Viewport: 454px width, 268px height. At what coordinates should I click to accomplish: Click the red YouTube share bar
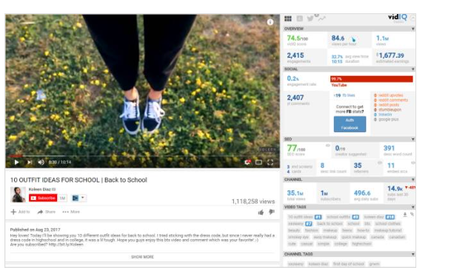[x=372, y=79]
